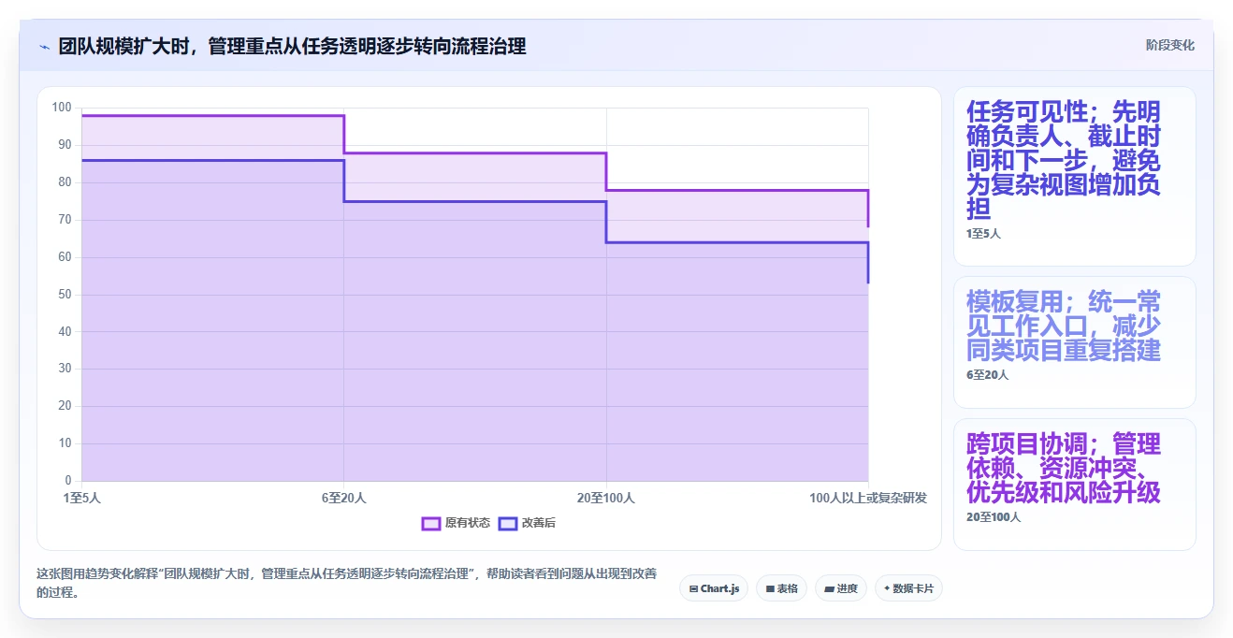Click the y-axis value 50

pos(65,295)
